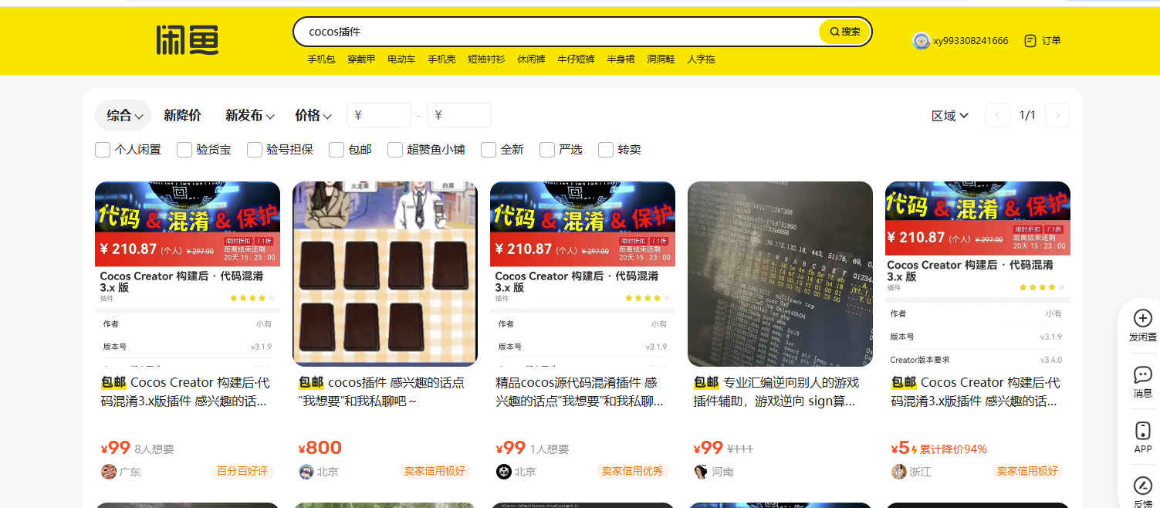Viewport: 1160px width, 508px height.
Task: Expand the 新发布 dropdown
Action: coord(250,115)
